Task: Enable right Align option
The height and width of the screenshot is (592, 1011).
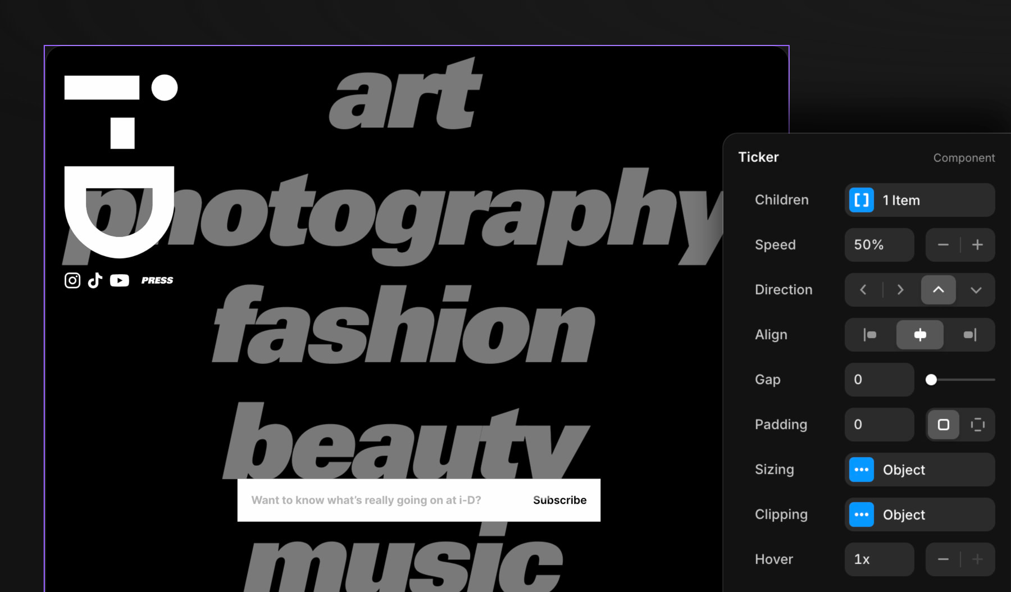Action: 969,335
